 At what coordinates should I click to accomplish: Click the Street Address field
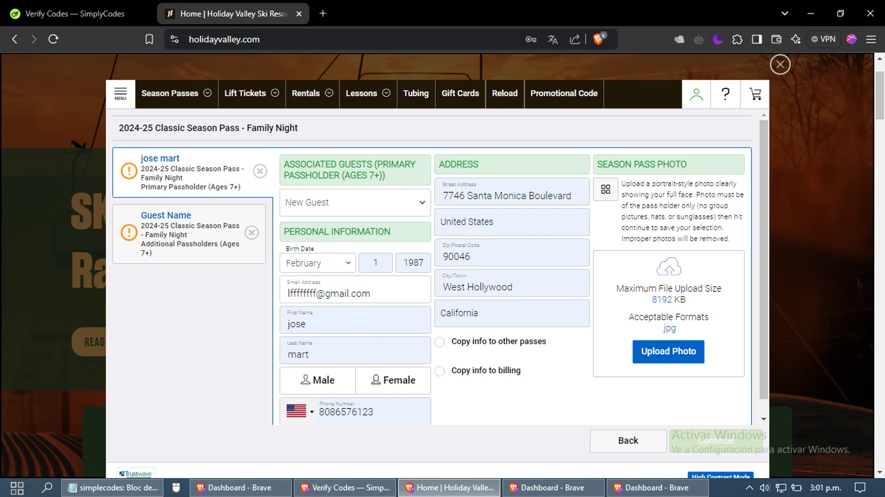tap(512, 192)
